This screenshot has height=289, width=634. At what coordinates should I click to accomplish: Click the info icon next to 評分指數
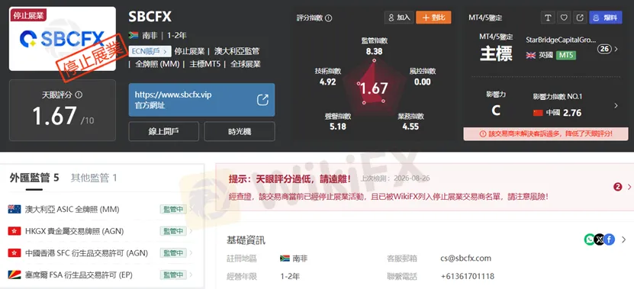pos(328,18)
